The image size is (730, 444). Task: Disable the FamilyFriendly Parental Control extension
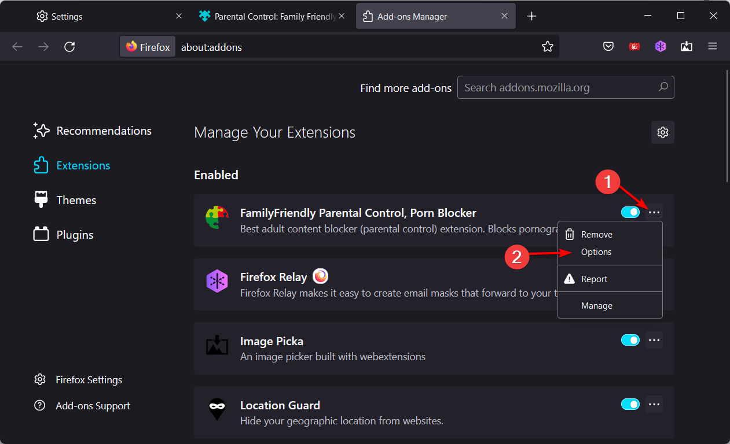630,212
